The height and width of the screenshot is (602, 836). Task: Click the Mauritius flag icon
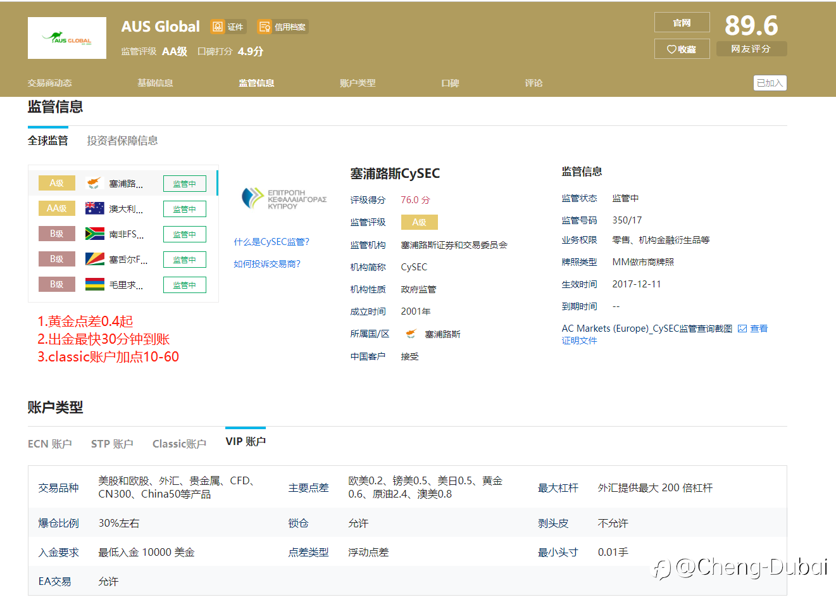(x=94, y=285)
